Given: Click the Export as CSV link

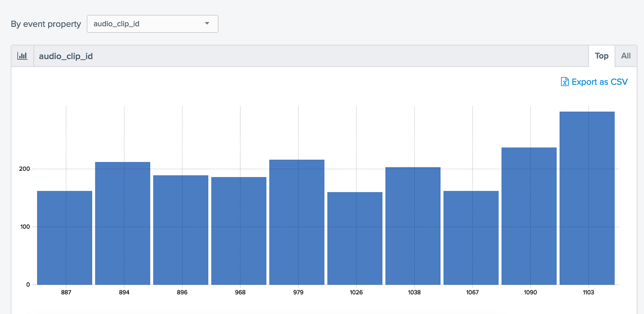Looking at the screenshot, I should click(x=594, y=82).
